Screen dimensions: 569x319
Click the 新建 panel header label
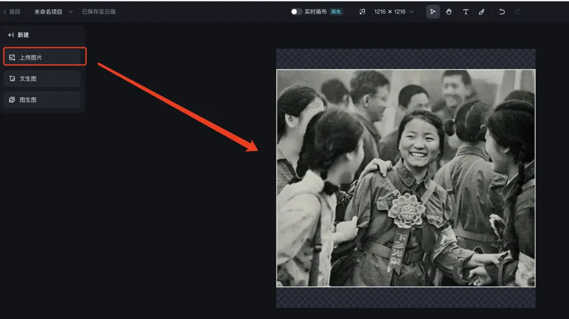tap(23, 35)
